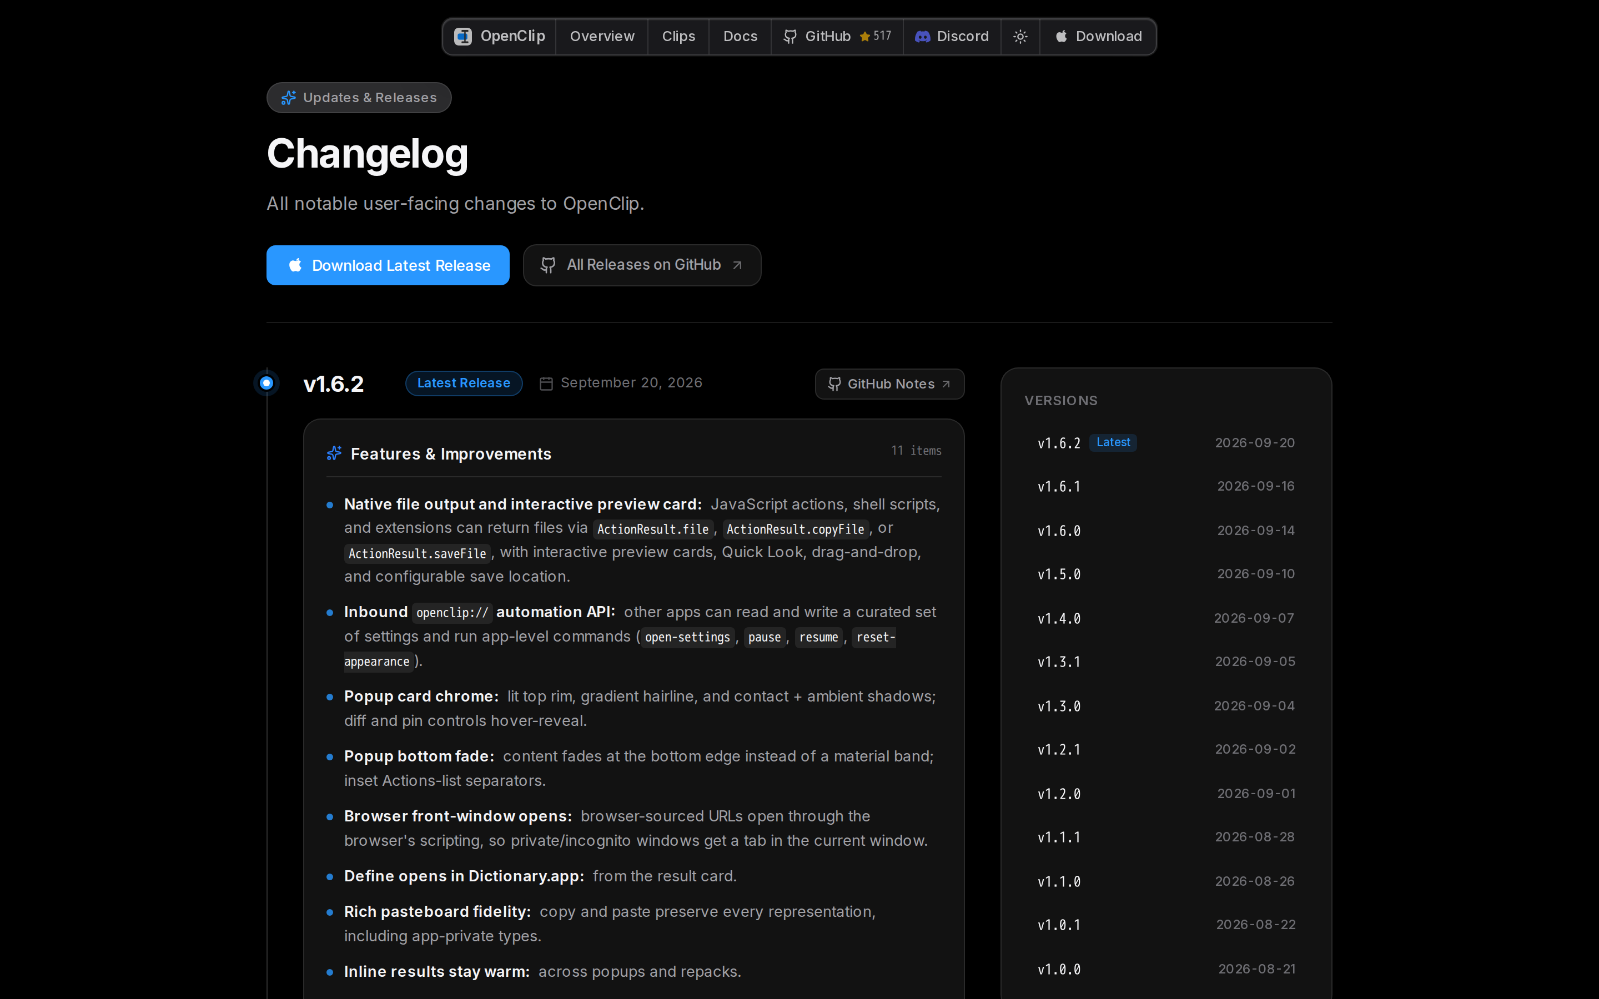The image size is (1599, 999).
Task: Select v1.1.1 in Versions list
Action: tap(1166, 837)
